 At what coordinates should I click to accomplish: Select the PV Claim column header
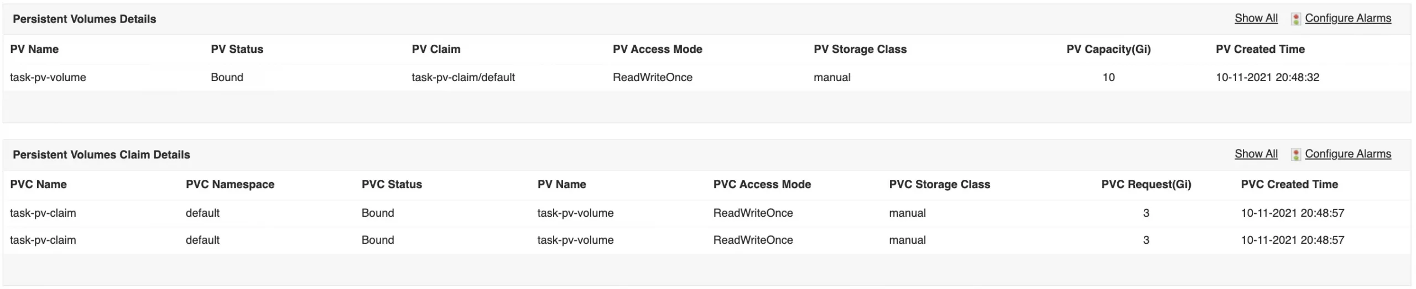(x=436, y=49)
